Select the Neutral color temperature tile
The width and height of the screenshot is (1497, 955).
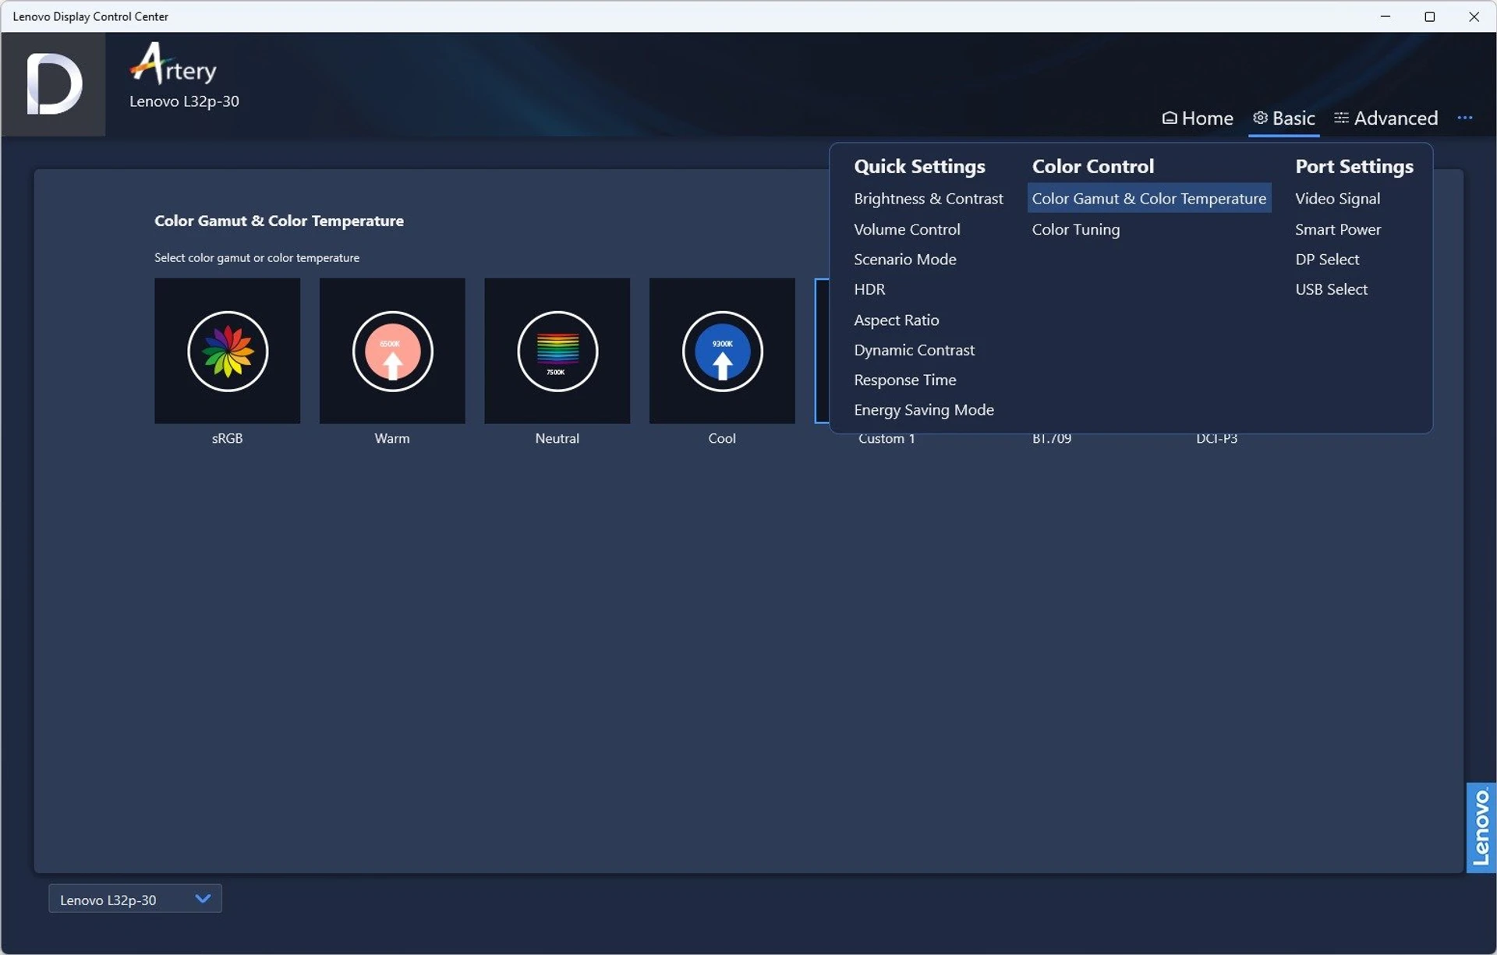pos(557,351)
